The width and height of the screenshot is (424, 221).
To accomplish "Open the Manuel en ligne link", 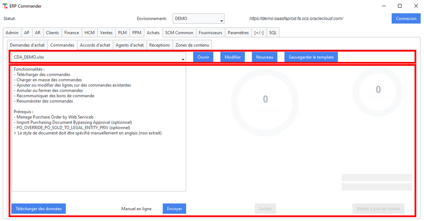I will 136,209.
